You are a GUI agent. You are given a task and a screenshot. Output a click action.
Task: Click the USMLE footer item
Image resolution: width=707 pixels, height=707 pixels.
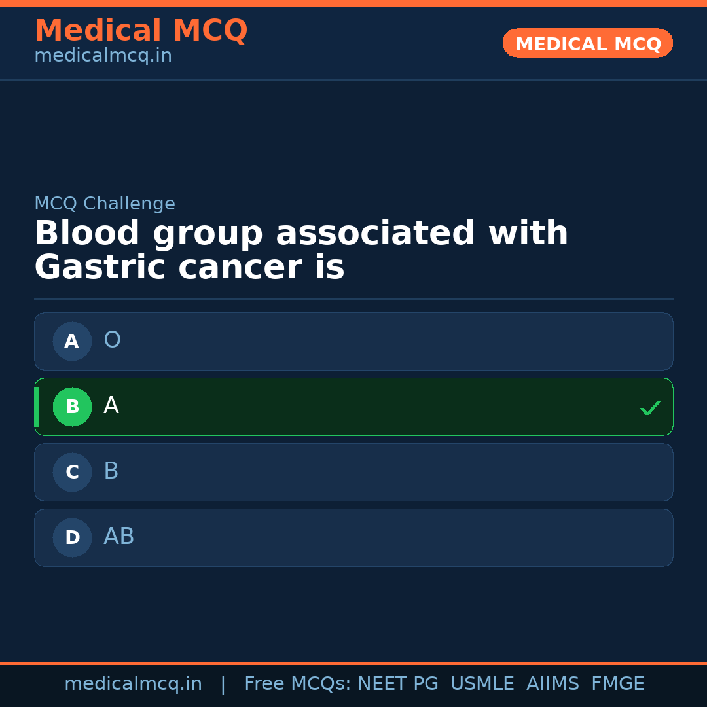pos(482,683)
